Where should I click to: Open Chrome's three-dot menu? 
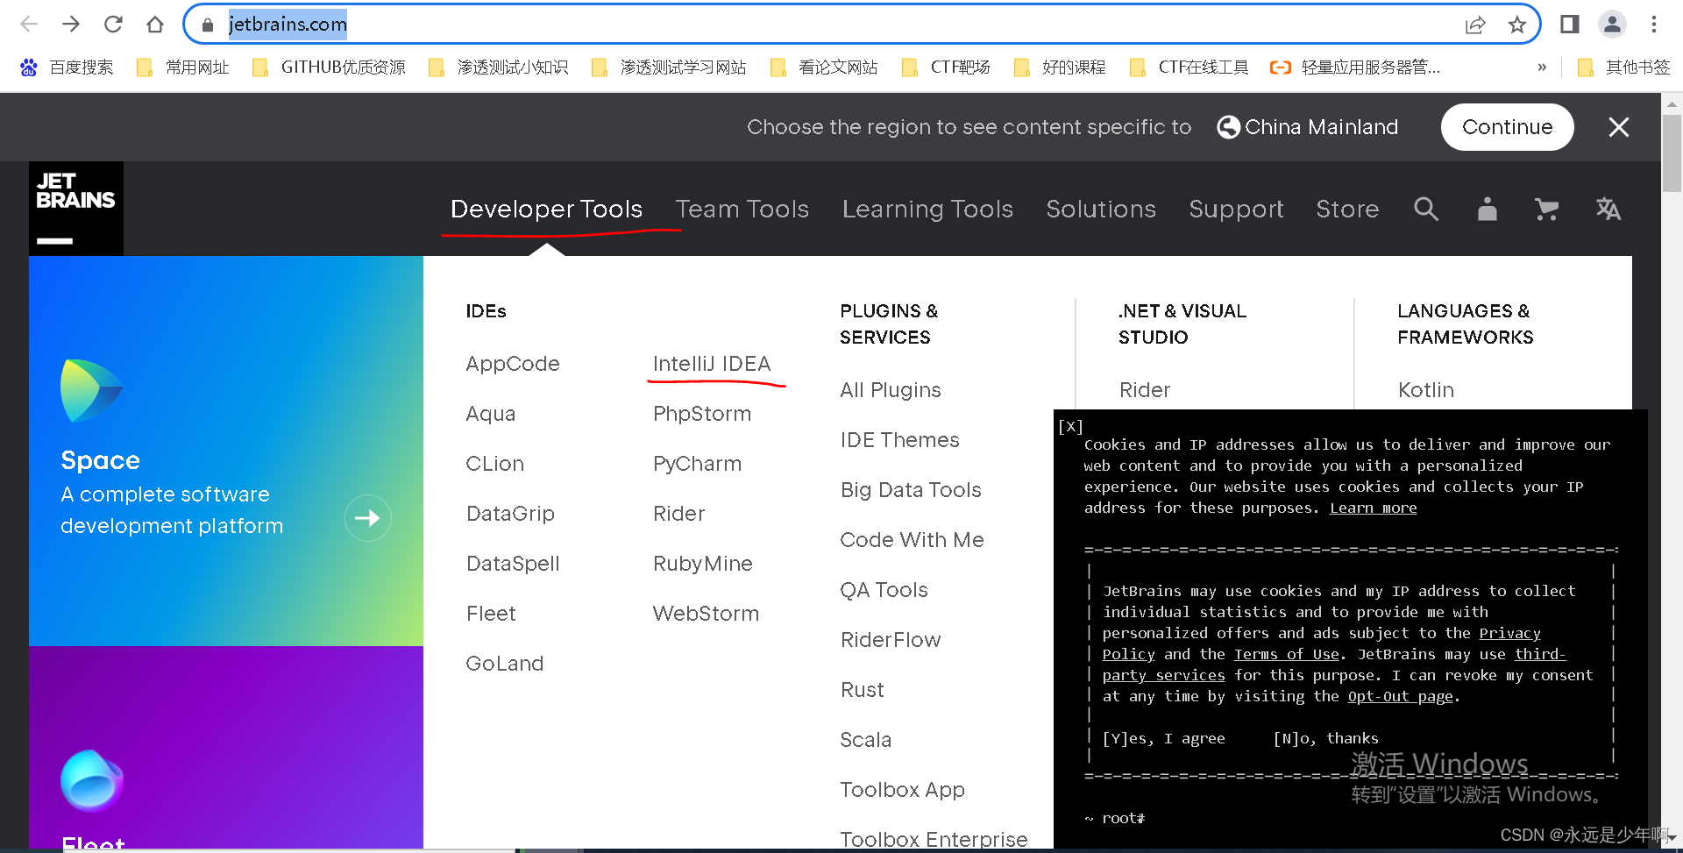[x=1654, y=25]
